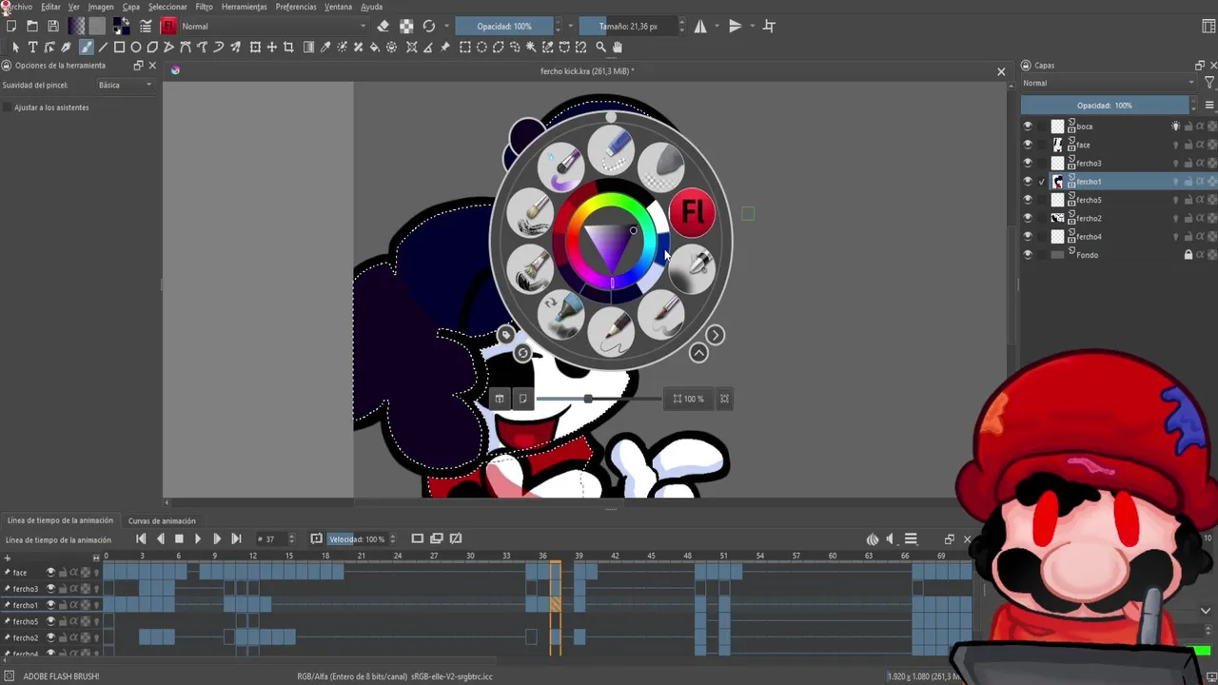Select the Fill bucket tool
This screenshot has height=685, width=1218.
tap(374, 47)
